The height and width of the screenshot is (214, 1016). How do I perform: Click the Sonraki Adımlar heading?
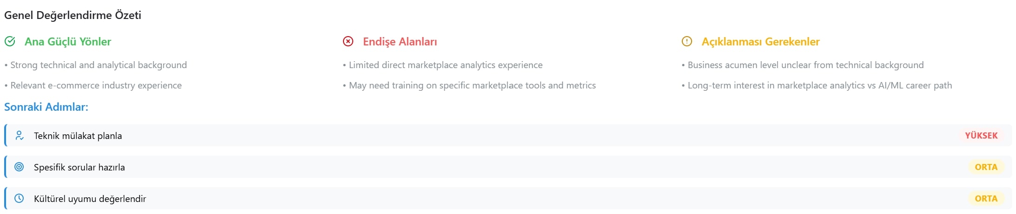click(x=46, y=107)
